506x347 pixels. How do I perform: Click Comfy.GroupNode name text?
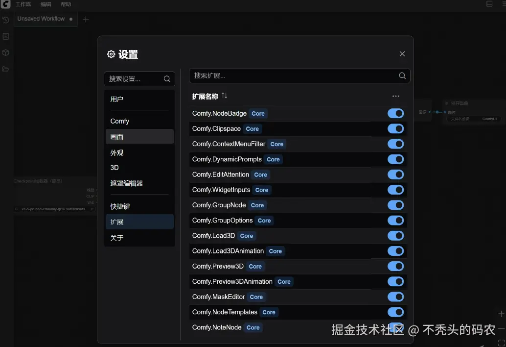219,205
